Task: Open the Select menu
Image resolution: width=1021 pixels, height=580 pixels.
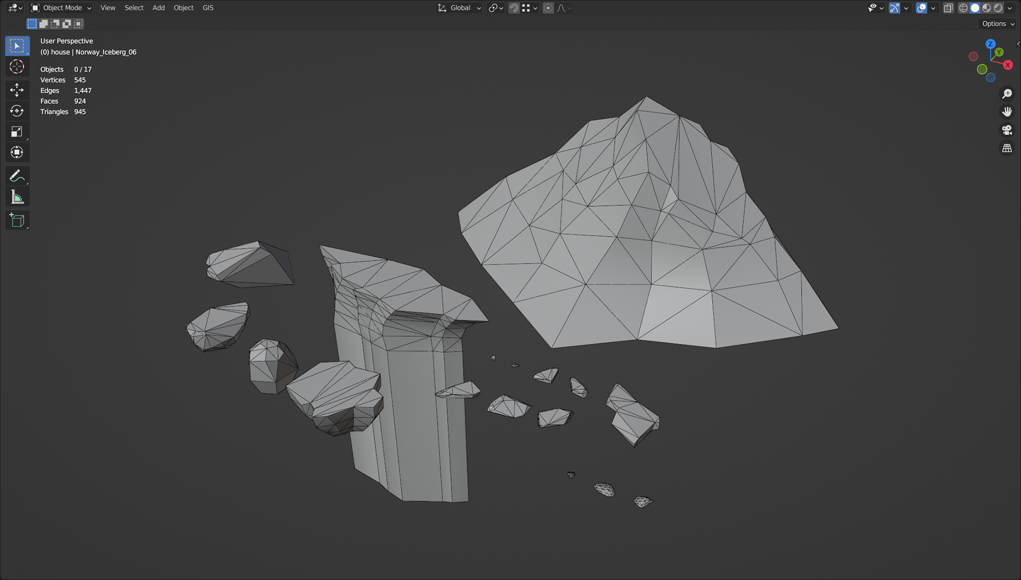Action: coord(134,8)
